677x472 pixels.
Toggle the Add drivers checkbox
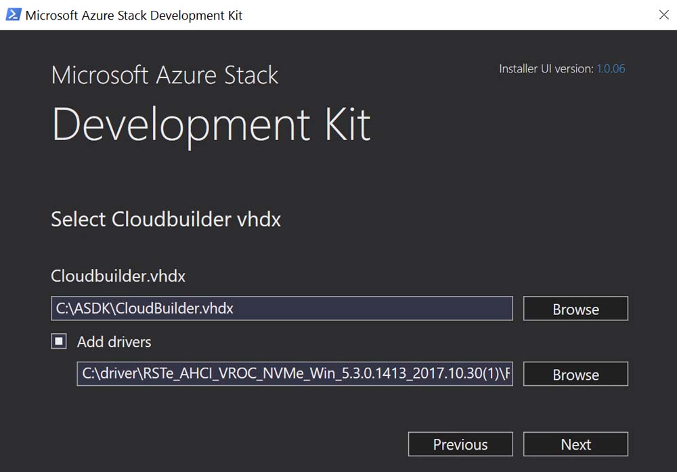59,342
